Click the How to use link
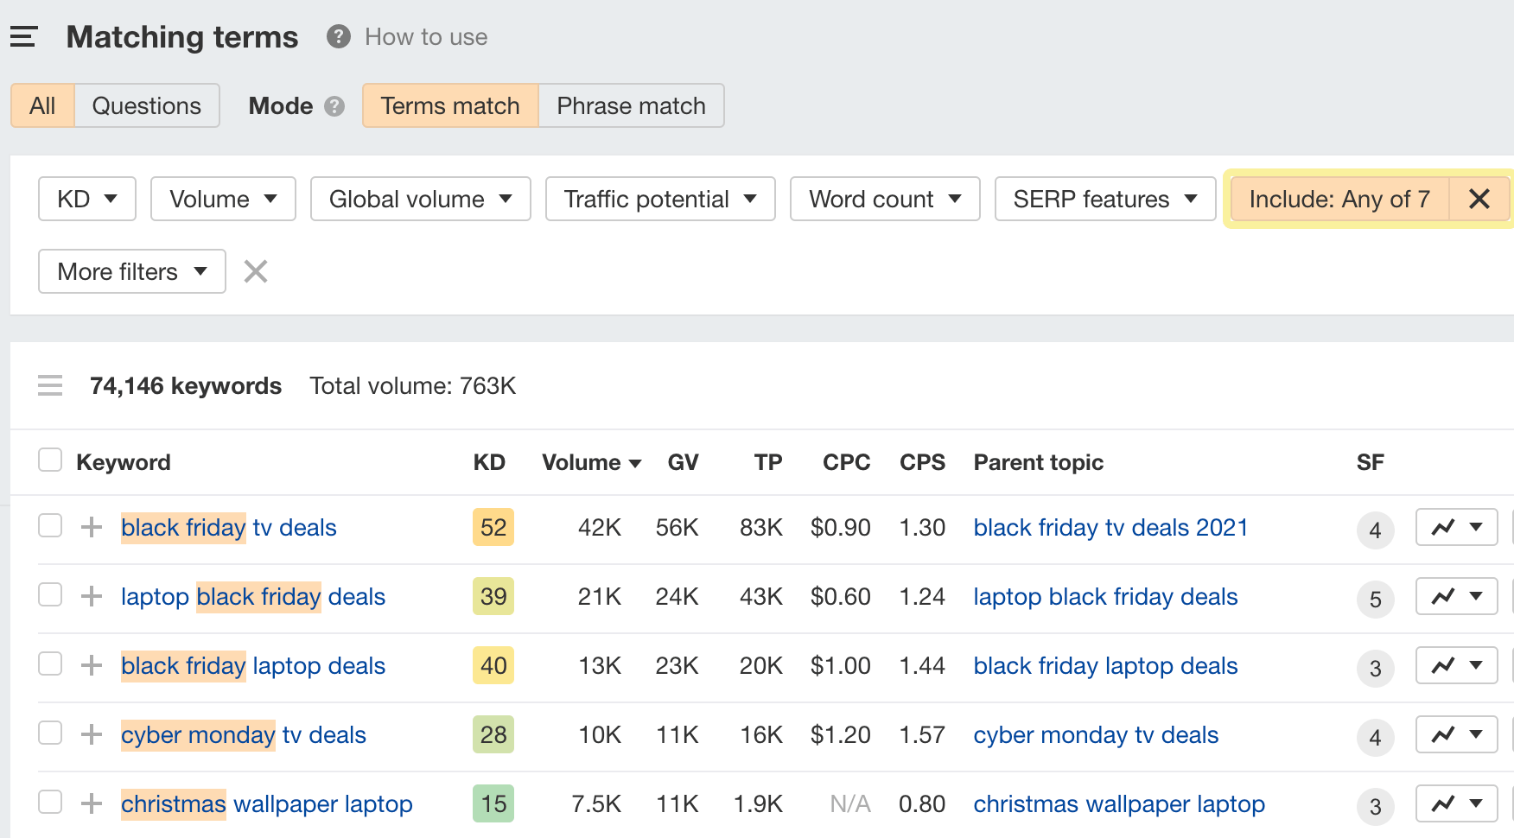Viewport: 1514px width, 838px height. pos(425,36)
